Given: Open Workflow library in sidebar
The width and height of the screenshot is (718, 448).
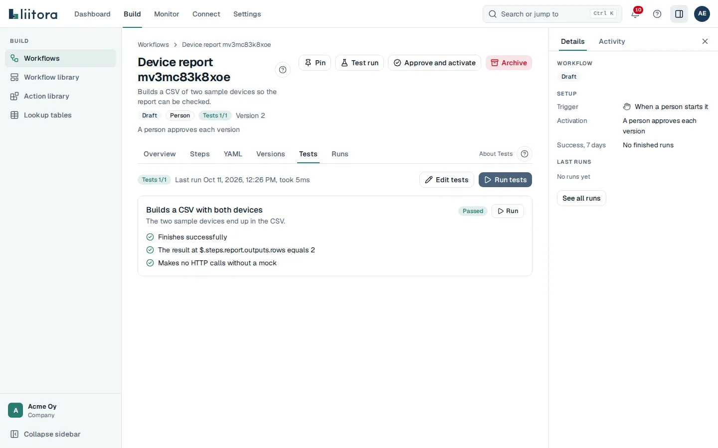Looking at the screenshot, I should [60, 77].
